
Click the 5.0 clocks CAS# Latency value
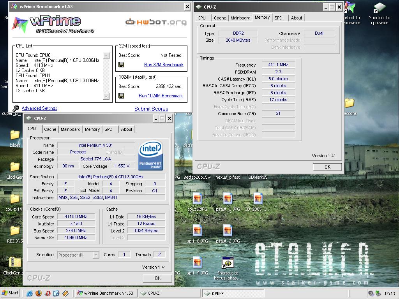coord(278,79)
